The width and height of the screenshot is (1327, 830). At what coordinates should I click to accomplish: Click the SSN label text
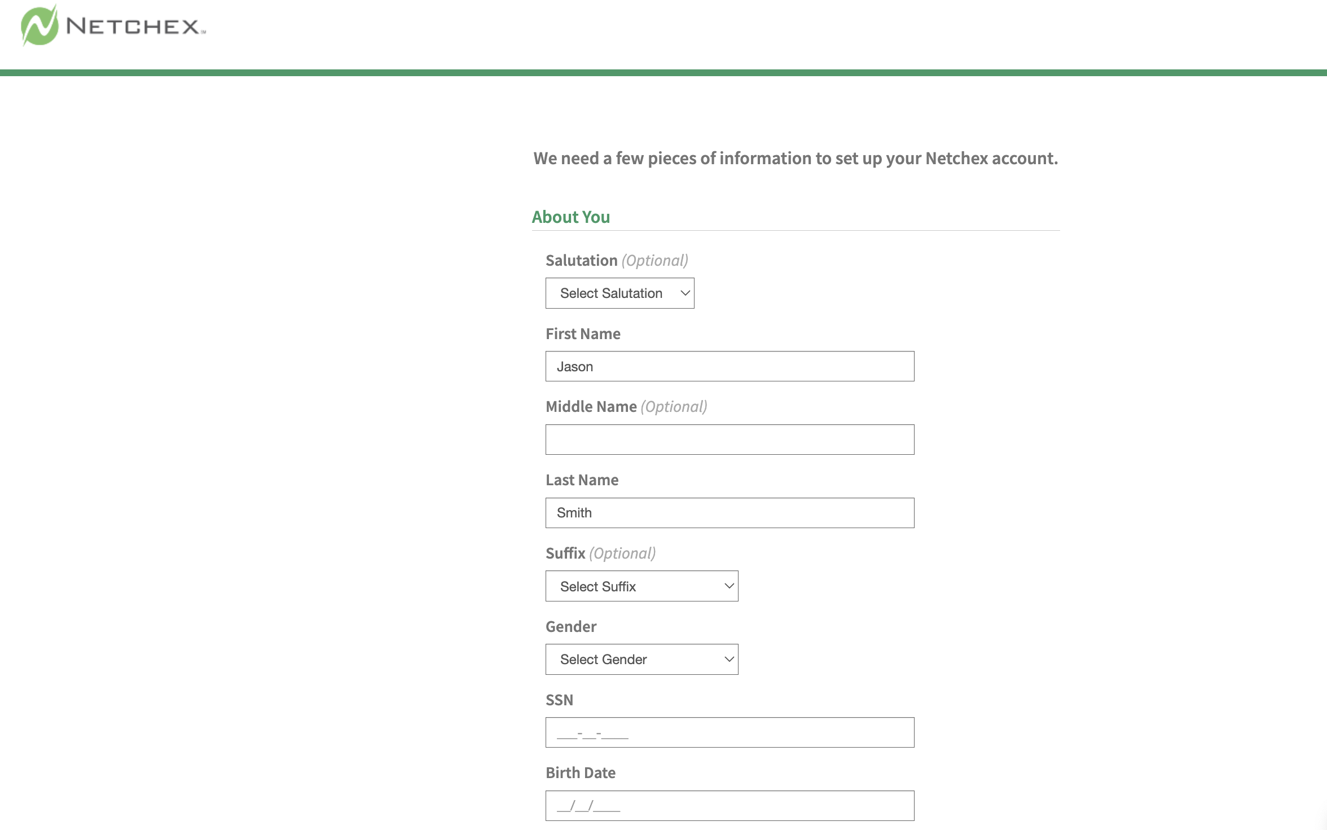click(x=559, y=700)
